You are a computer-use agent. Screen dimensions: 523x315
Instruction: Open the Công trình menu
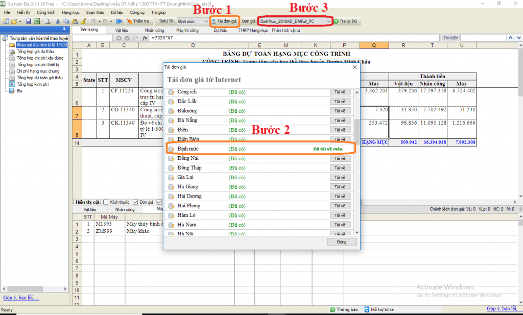coord(46,12)
